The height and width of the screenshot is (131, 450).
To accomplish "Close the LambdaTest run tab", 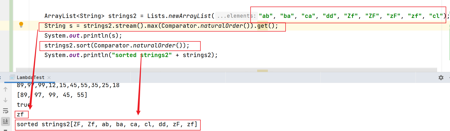I will pyautogui.click(x=49, y=77).
